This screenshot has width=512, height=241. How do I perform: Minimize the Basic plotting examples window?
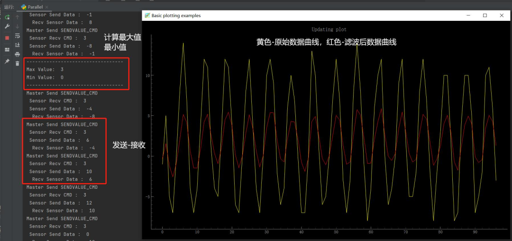pos(468,16)
